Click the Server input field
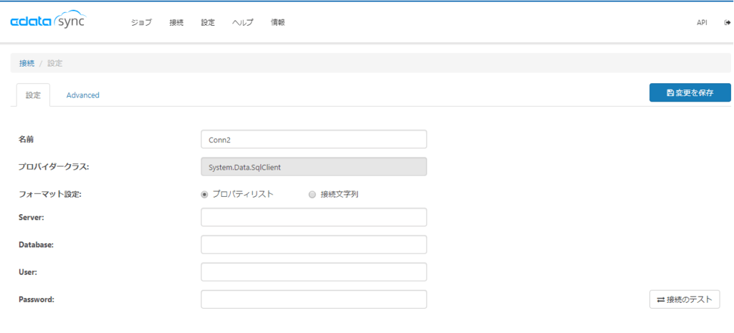The image size is (734, 333). pyautogui.click(x=314, y=217)
